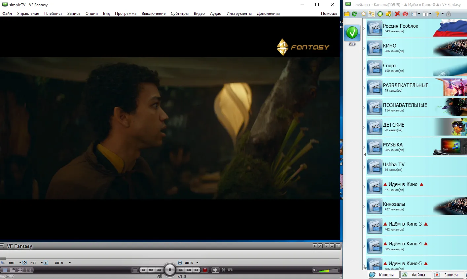
Task: Select the МУЗЫКА group row
Action: coord(416,147)
